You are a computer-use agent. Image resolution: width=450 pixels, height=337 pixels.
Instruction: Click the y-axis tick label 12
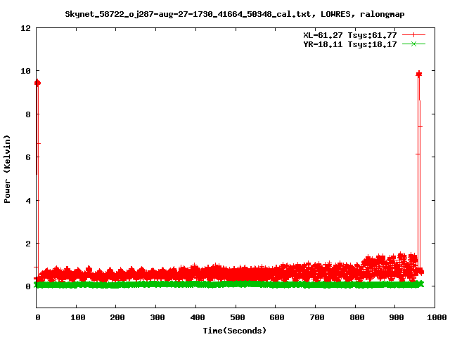tap(25, 28)
